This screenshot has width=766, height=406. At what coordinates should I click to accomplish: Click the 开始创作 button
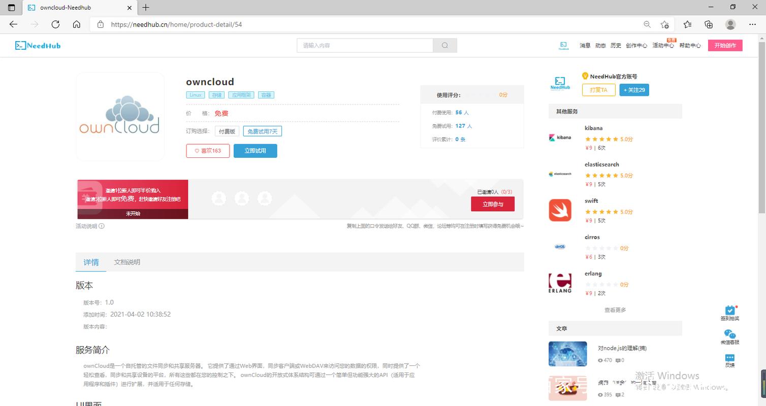coord(725,45)
